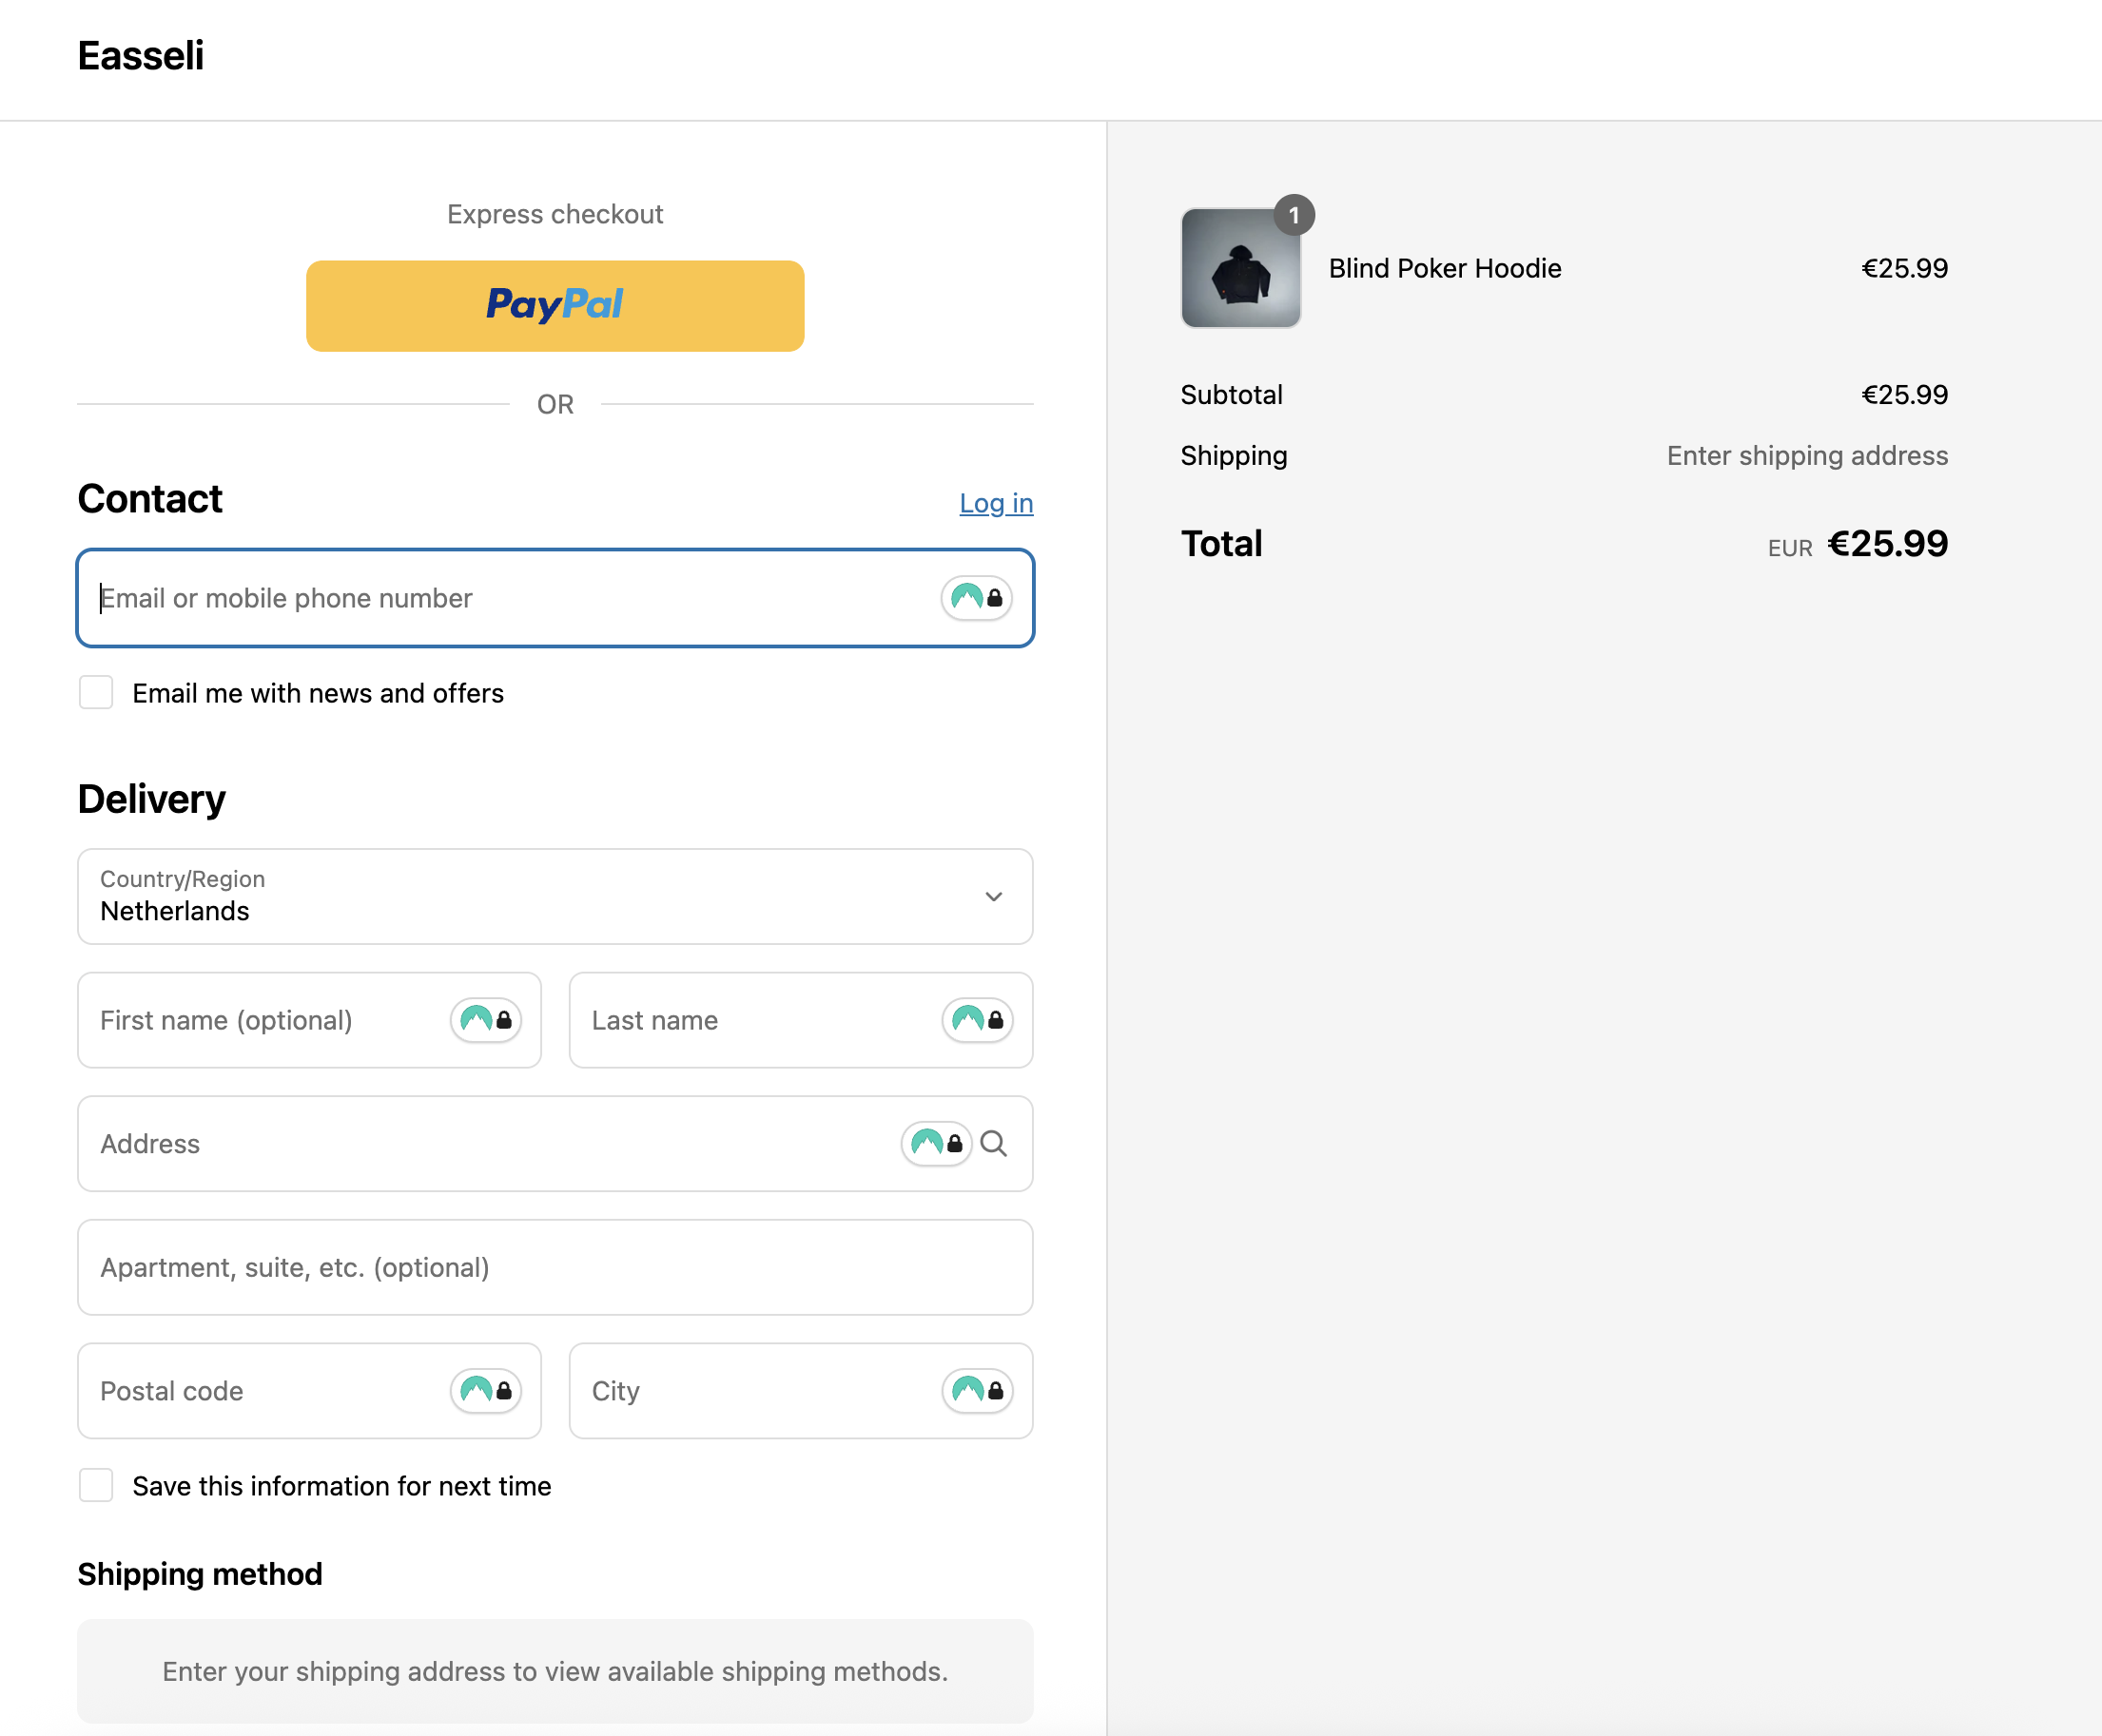Click the autofill icon in Postal code field

click(486, 1391)
